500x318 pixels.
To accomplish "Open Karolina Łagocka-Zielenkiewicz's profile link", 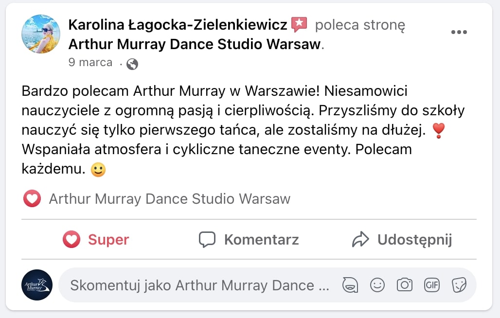I will pyautogui.click(x=178, y=24).
